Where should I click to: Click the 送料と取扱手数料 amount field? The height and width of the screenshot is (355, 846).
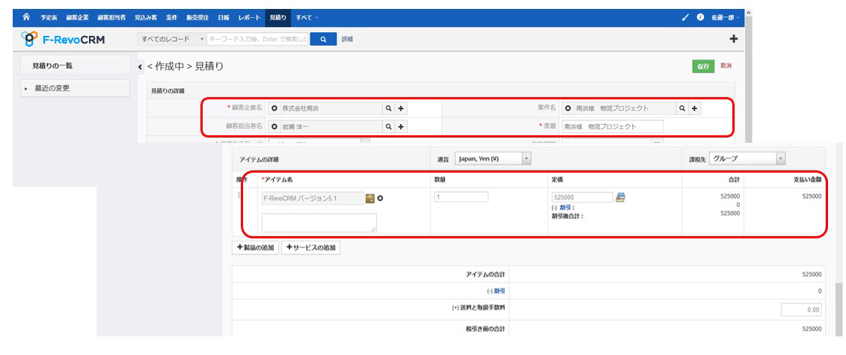[802, 309]
